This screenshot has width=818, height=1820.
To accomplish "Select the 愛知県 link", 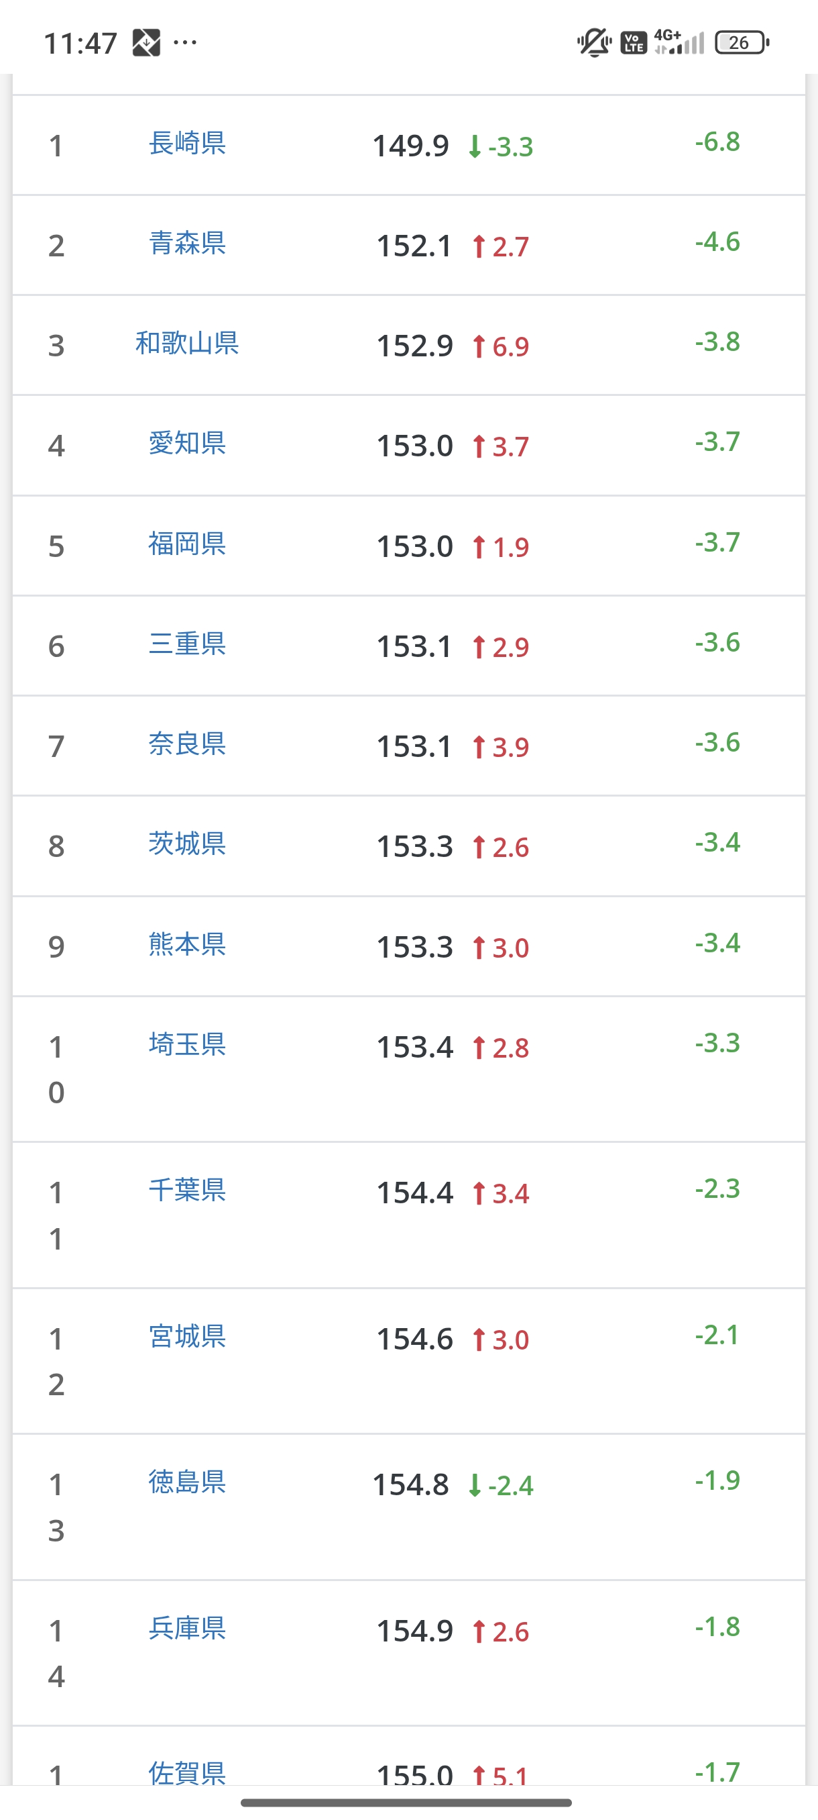I will tap(187, 444).
